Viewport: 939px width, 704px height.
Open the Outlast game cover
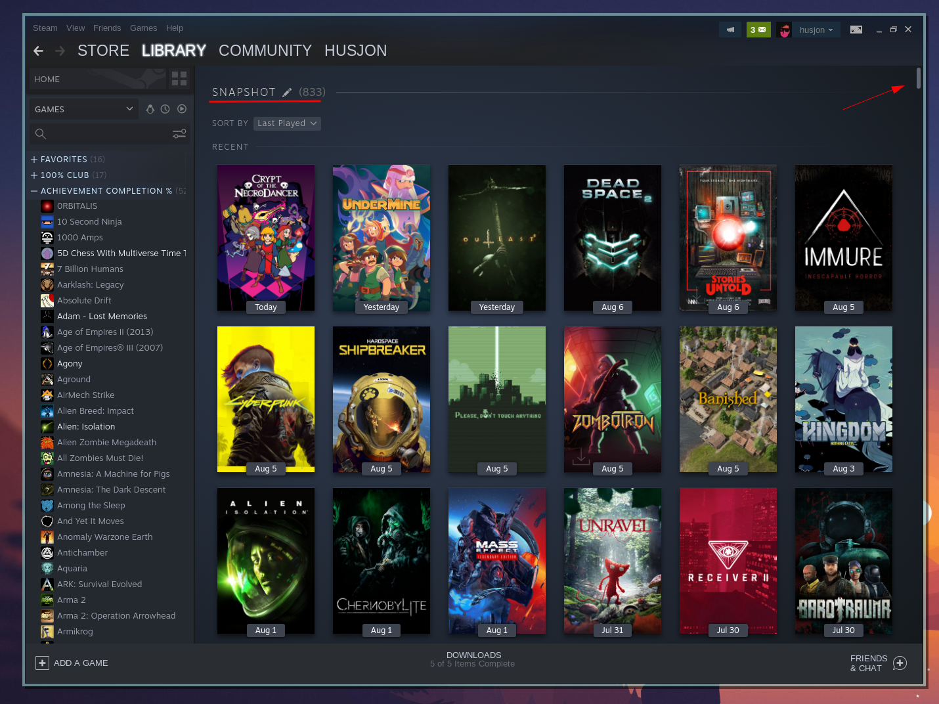click(497, 238)
